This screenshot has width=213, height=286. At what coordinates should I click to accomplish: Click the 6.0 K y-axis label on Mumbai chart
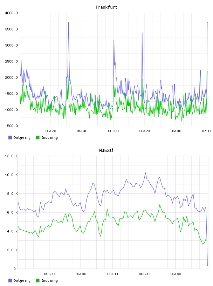coord(12,212)
